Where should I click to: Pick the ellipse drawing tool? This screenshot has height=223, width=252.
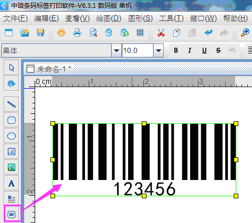[x=12, y=136]
